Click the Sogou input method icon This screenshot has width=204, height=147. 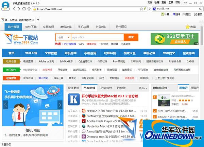84,111
